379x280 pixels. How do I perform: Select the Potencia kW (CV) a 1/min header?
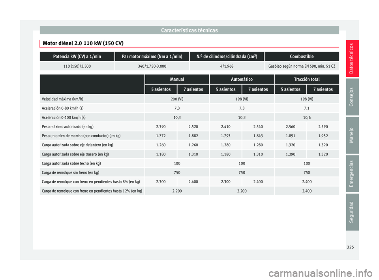77,57
